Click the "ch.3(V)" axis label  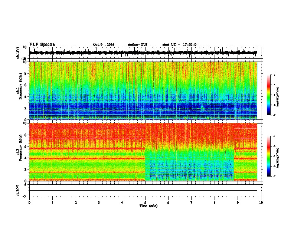17,190
